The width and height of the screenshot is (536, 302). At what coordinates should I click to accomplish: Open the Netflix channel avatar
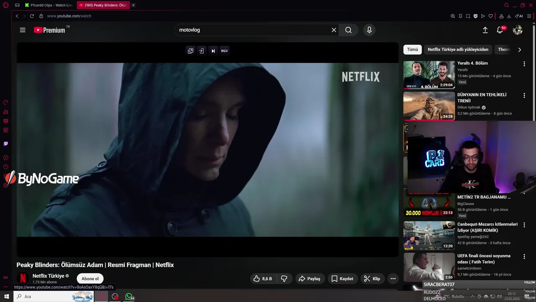click(23, 279)
